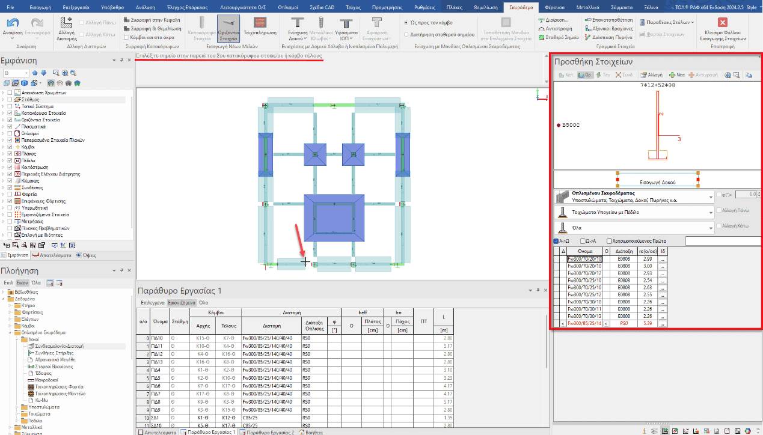This screenshot has width=763, height=435.
Task: Select the Fw300/70/25/10 row in section list
Action: point(584,280)
